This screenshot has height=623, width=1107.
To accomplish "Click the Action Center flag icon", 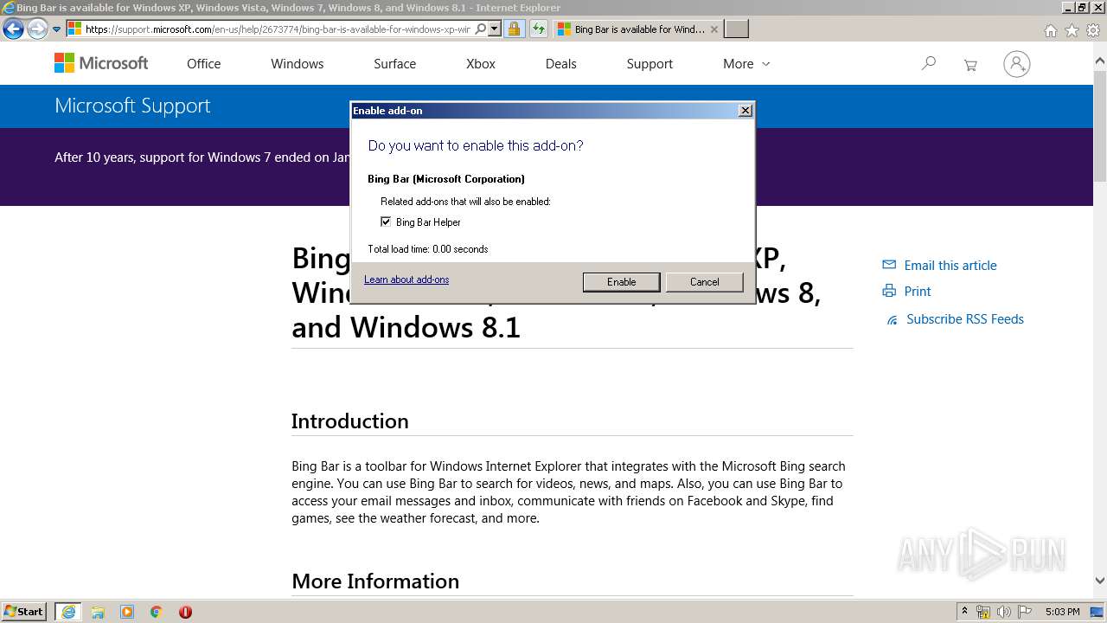I will (x=1025, y=612).
